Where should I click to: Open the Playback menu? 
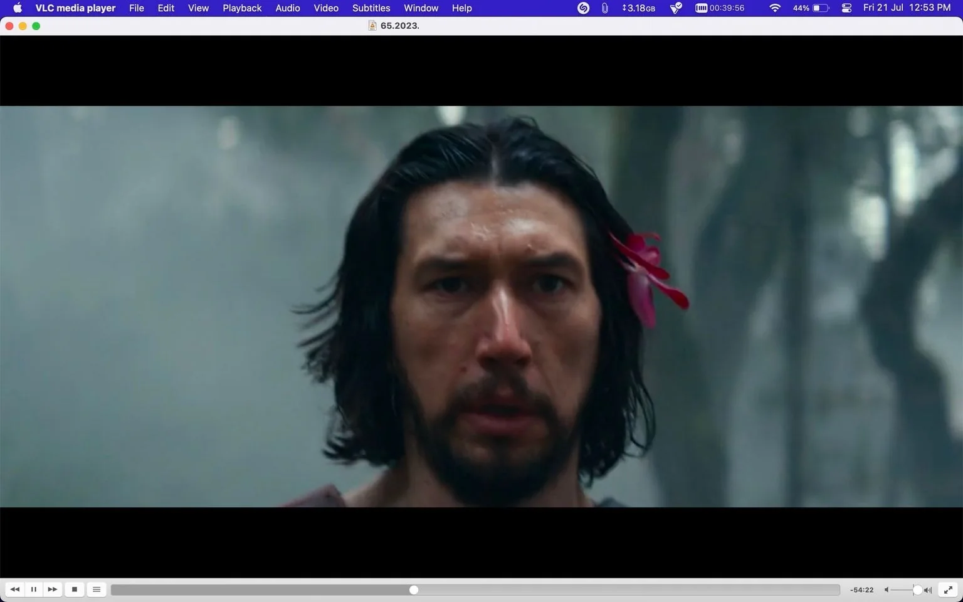coord(242,8)
